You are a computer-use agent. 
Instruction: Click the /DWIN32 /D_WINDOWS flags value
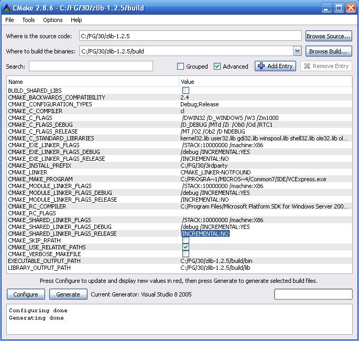(x=230, y=118)
